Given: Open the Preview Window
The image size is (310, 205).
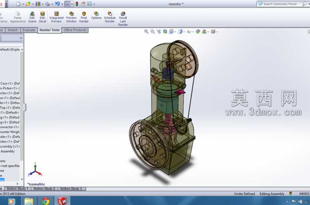Looking at the screenshot, I should click(71, 17).
